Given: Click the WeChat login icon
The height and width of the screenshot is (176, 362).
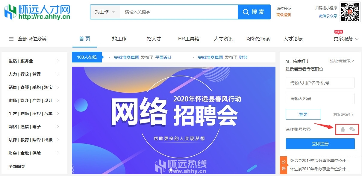Looking at the screenshot, I should (352, 129).
